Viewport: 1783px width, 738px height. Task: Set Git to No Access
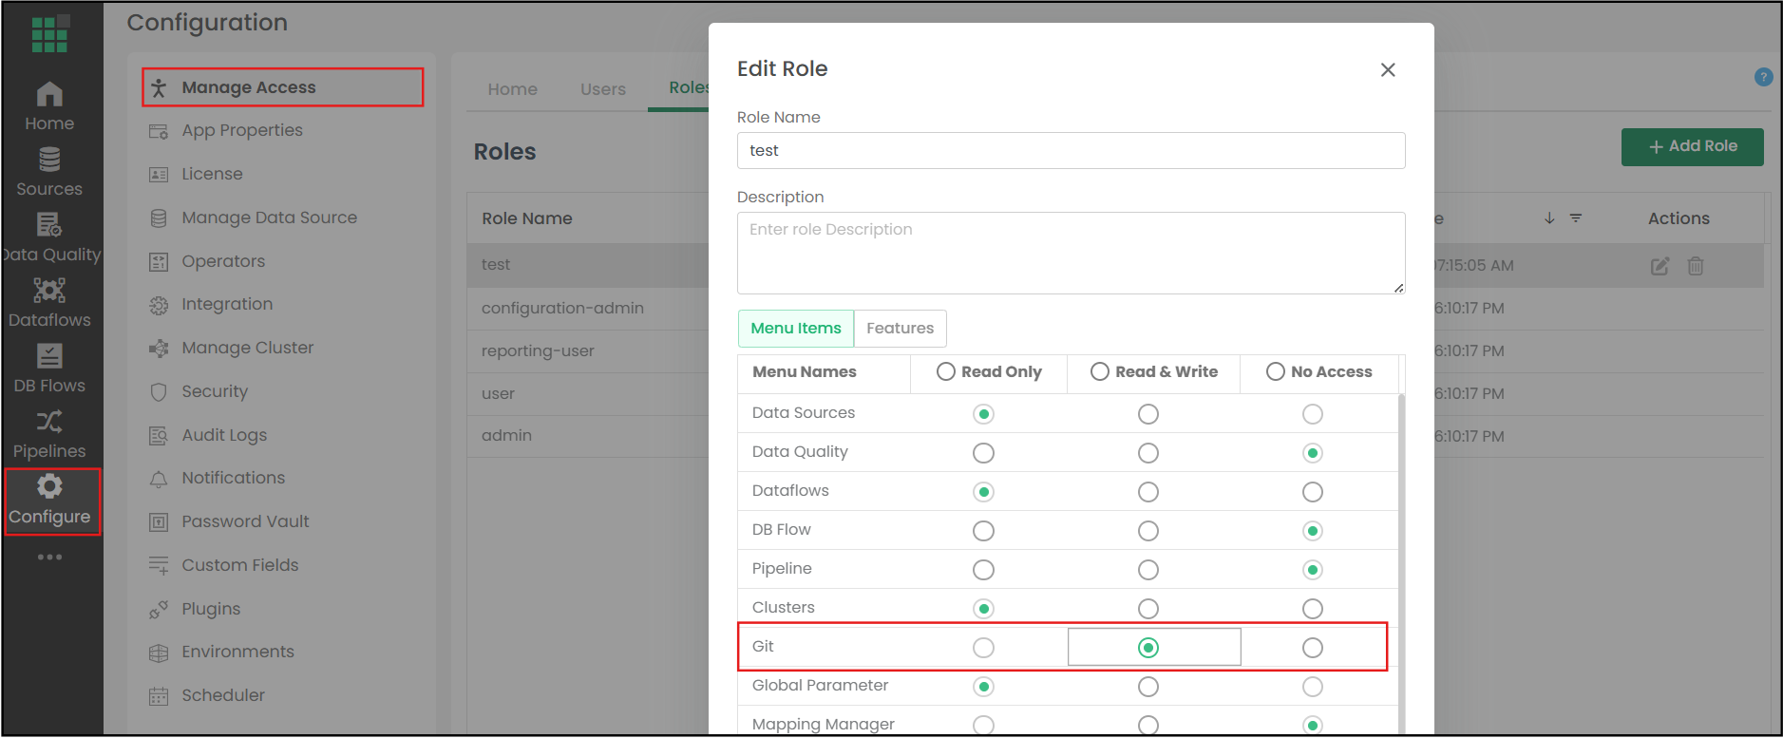(1313, 648)
